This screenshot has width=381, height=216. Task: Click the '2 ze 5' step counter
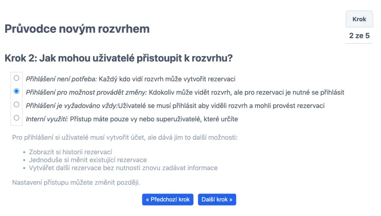pos(359,36)
